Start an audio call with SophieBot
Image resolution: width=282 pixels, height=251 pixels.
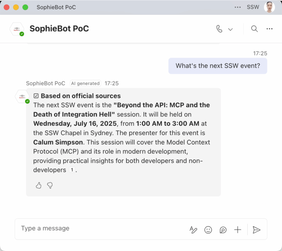pos(219,29)
